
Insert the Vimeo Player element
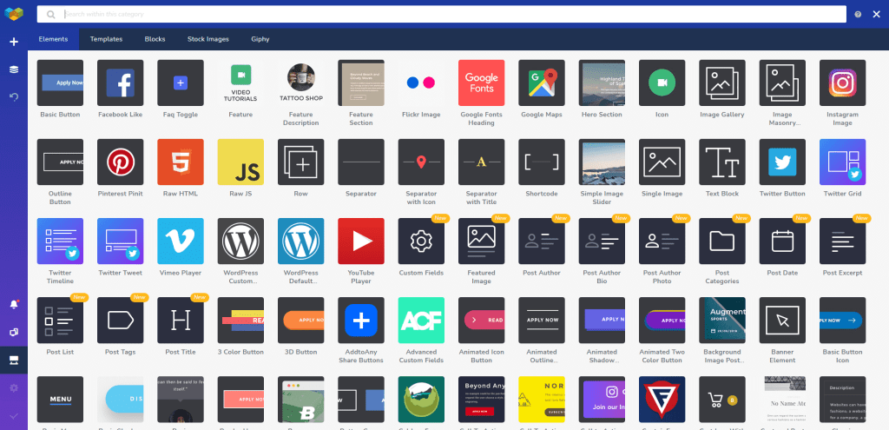(x=181, y=241)
